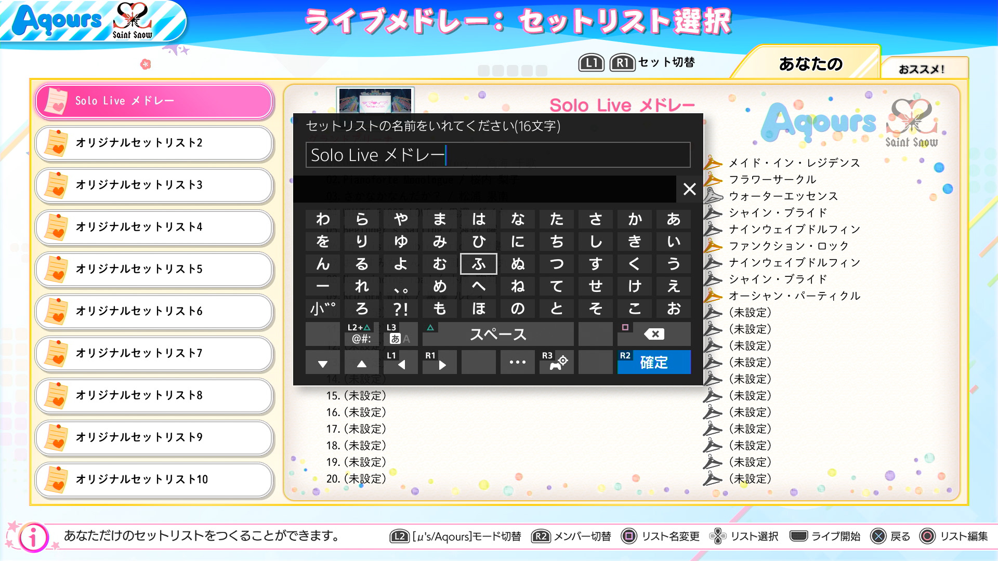Image resolution: width=998 pixels, height=561 pixels.
Task: Click the hanger icon beside ウォーターエッセンス
Action: (x=713, y=196)
